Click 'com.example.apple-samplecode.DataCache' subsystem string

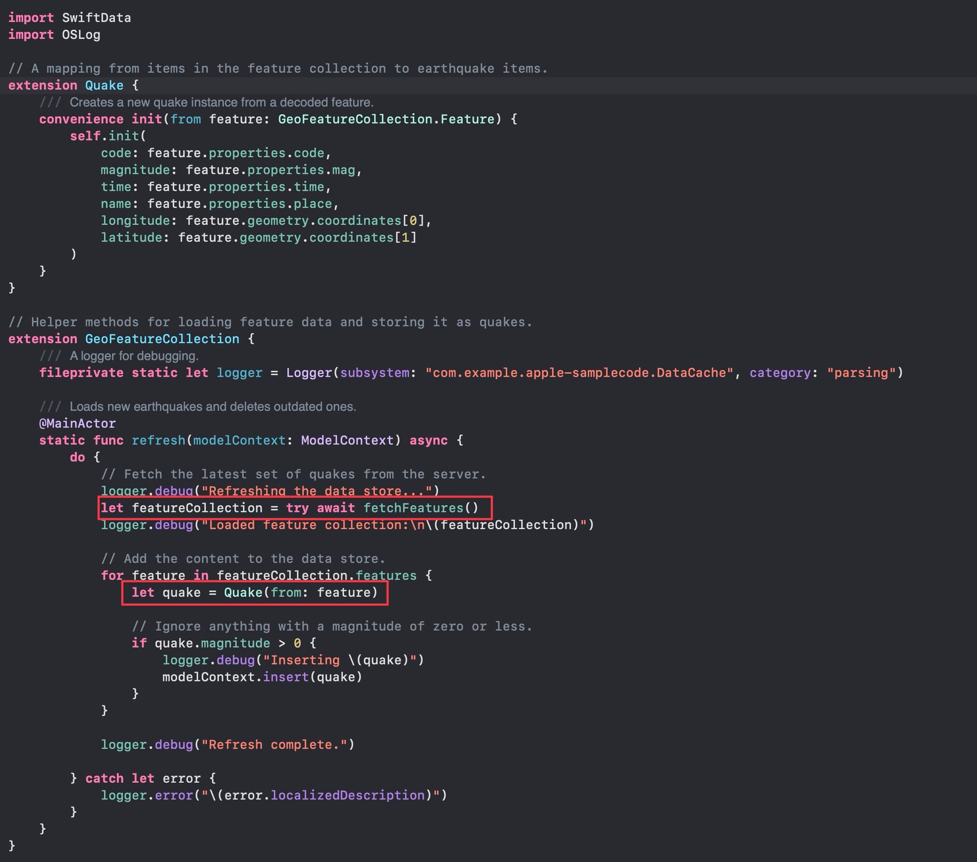pyautogui.click(x=579, y=373)
